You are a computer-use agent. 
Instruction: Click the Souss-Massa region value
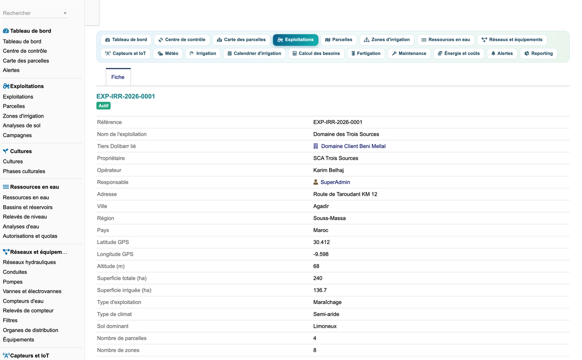click(x=329, y=218)
